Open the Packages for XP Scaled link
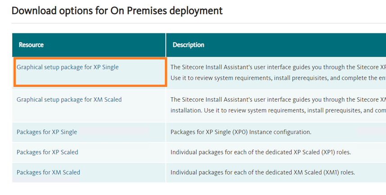 click(x=47, y=152)
